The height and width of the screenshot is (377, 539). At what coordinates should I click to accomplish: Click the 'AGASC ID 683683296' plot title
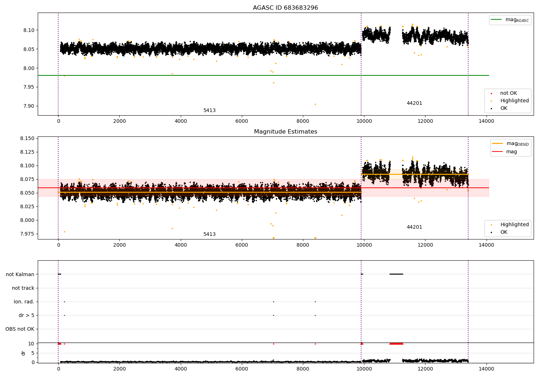coord(285,8)
